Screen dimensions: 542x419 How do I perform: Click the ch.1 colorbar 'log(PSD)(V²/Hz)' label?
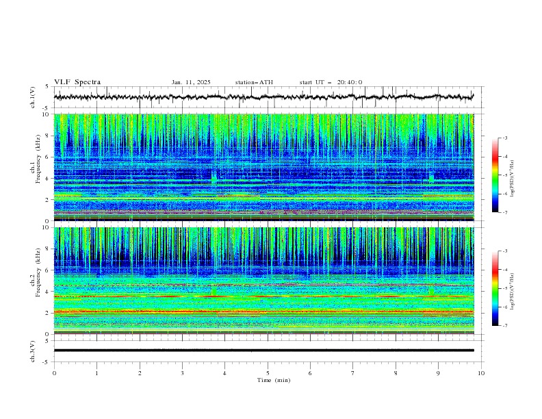[x=512, y=179]
